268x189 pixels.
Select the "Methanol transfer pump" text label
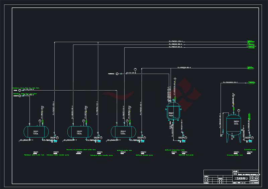coord(145,155)
